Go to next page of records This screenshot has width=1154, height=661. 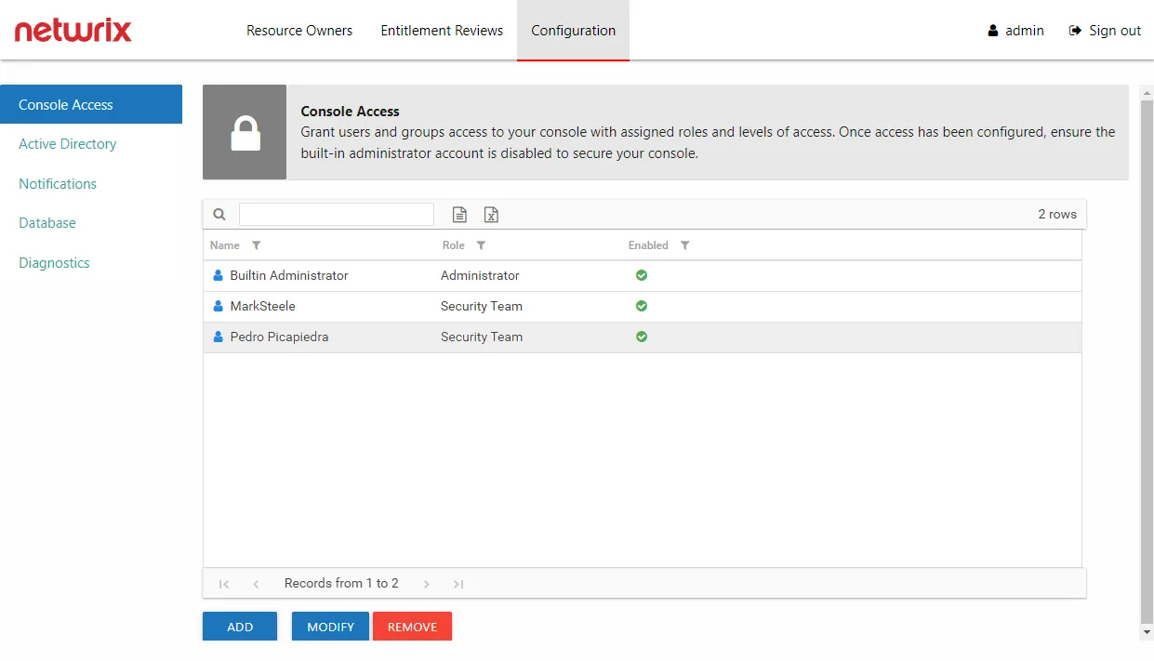click(x=427, y=584)
